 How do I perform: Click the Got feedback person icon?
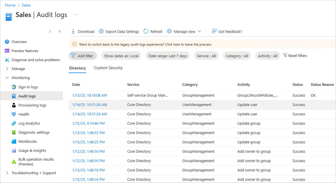(x=214, y=31)
